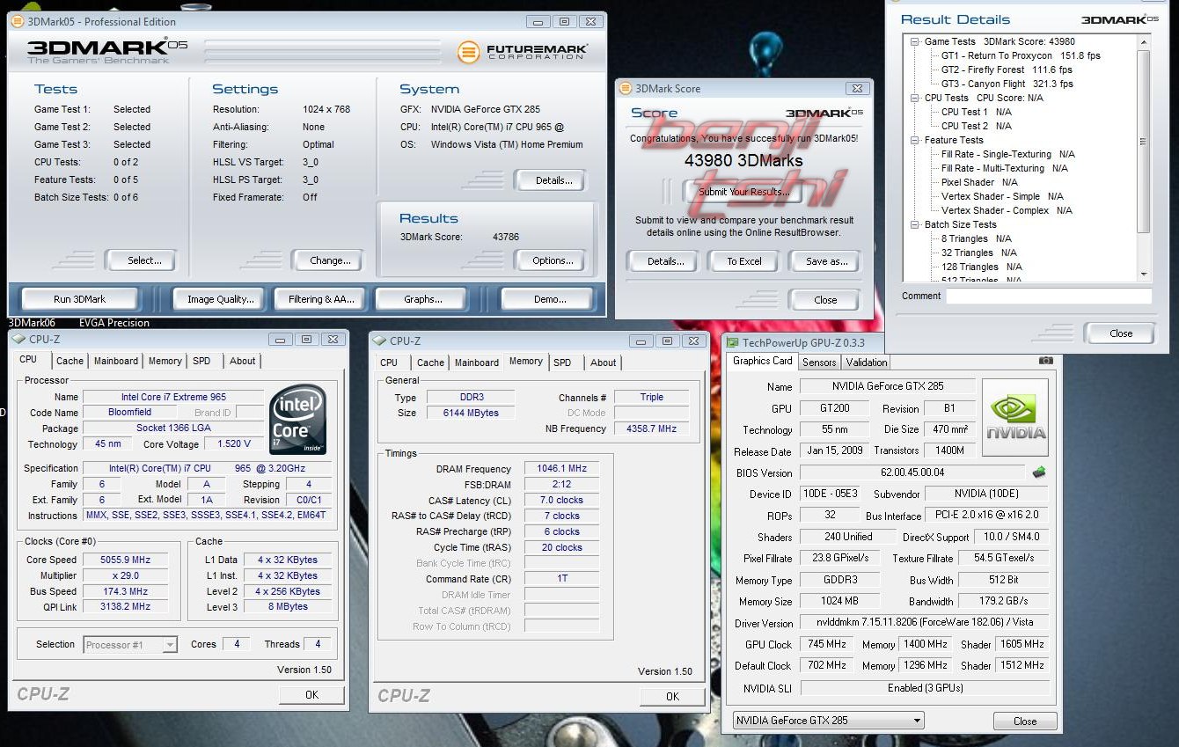Image resolution: width=1179 pixels, height=747 pixels.
Task: Open About tab in CPU-Z Memory window
Action: pyautogui.click(x=603, y=363)
